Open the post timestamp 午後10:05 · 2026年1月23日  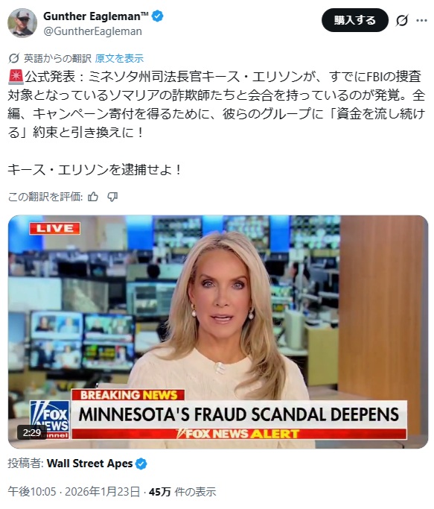(x=74, y=492)
